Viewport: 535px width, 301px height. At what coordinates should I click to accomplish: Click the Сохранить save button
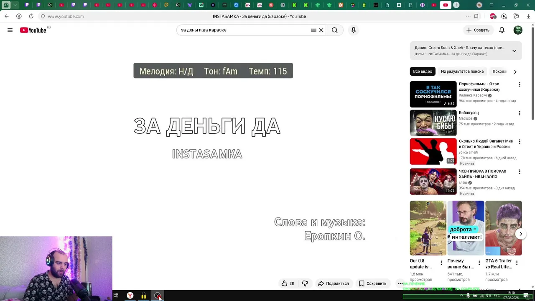click(x=372, y=283)
